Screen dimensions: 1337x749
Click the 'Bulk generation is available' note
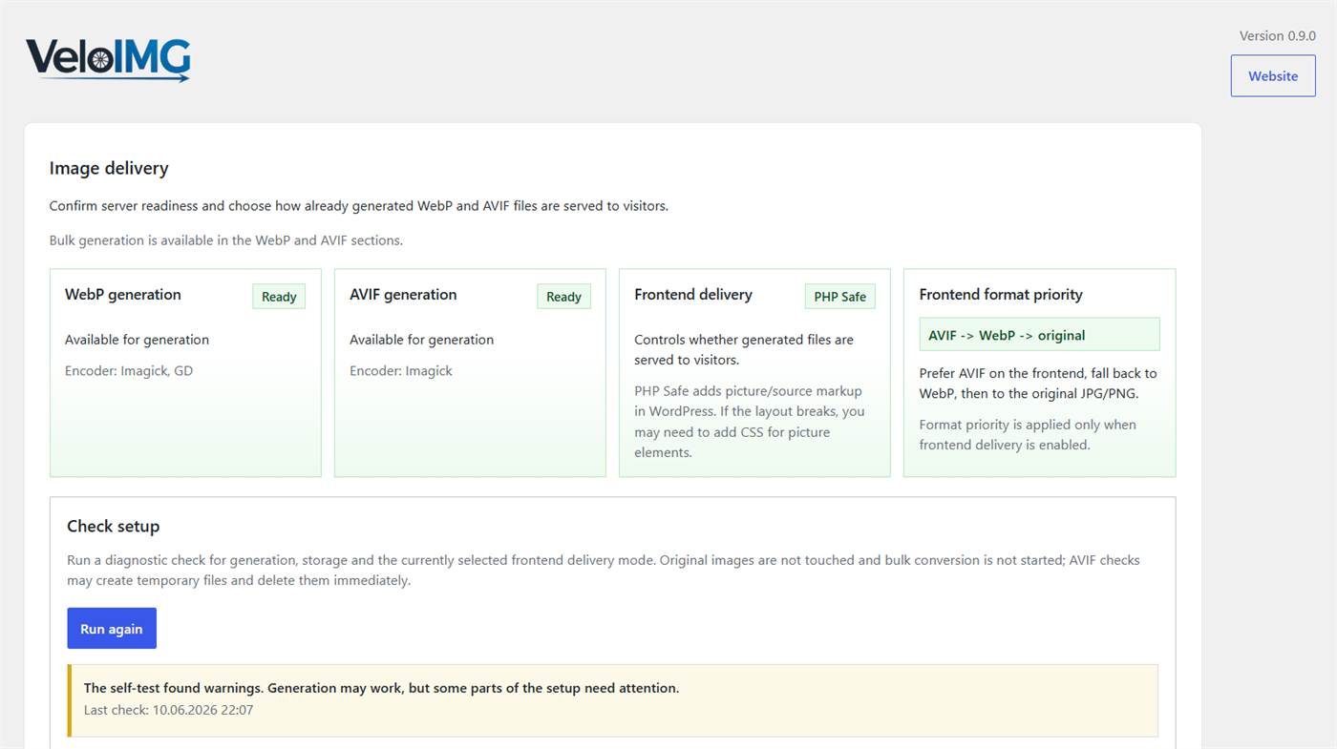(226, 240)
